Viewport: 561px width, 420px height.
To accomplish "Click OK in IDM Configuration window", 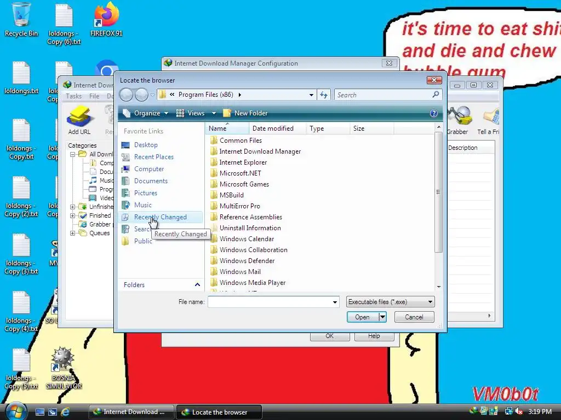I will 329,336.
